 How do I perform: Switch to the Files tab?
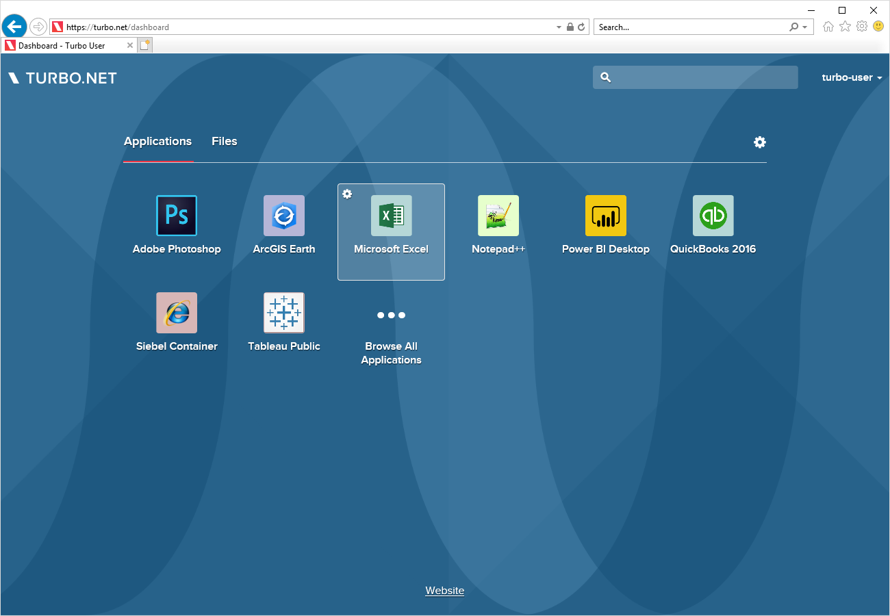click(x=224, y=141)
